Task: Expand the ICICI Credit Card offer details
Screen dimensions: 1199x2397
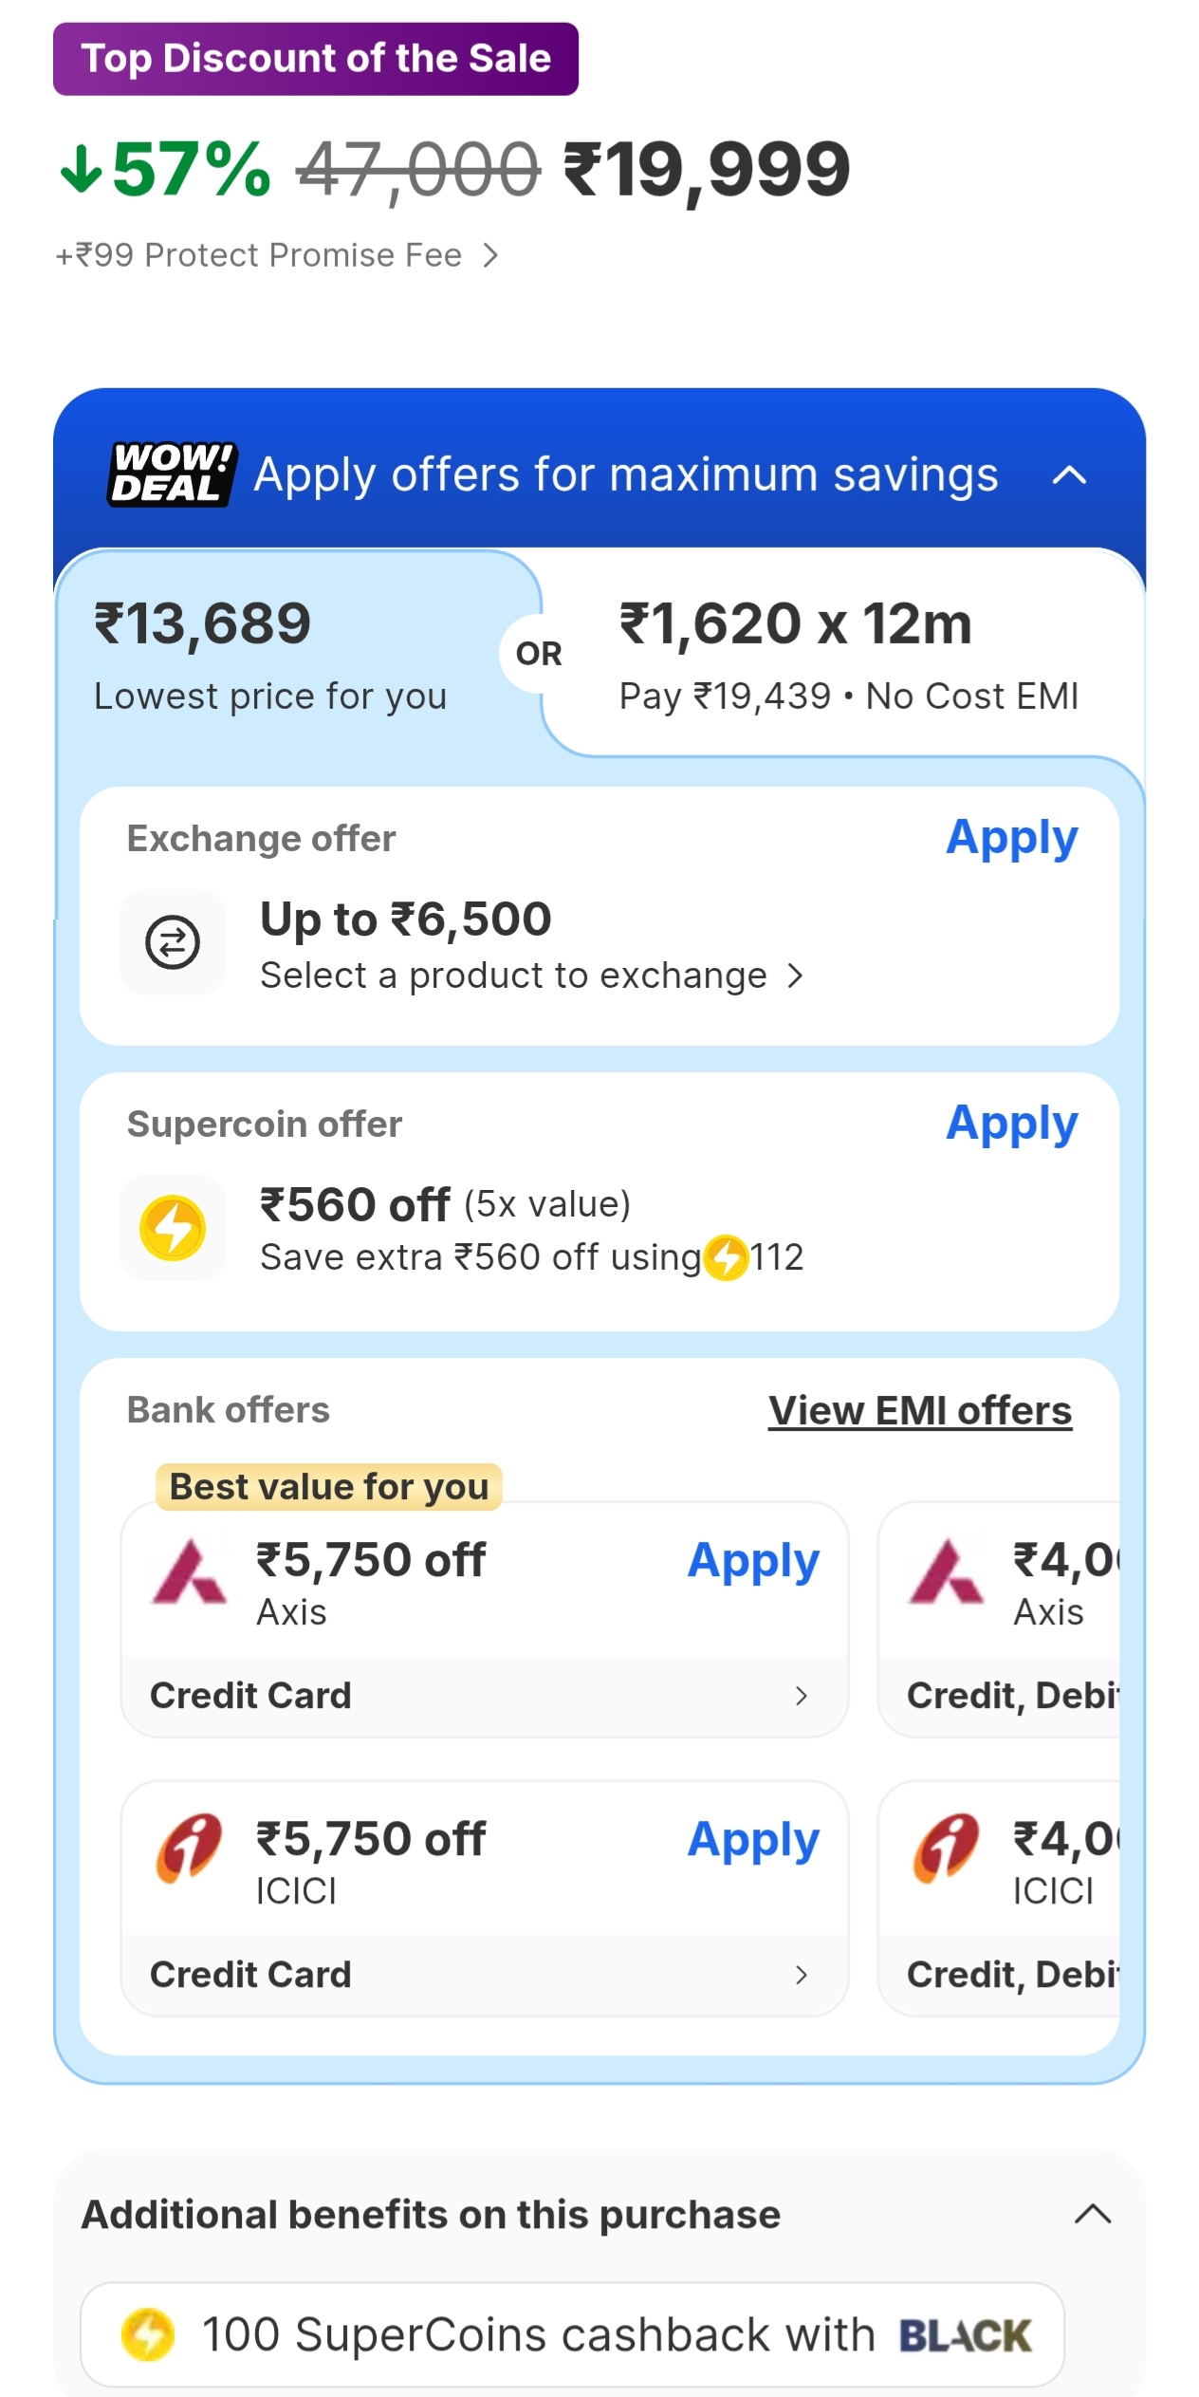Action: click(x=801, y=1975)
